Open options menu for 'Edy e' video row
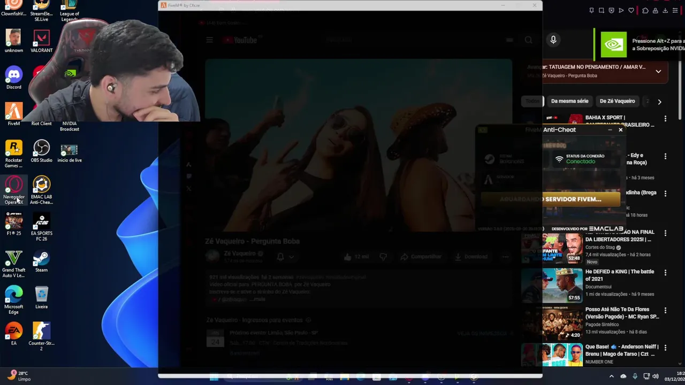This screenshot has height=385, width=685. point(665,157)
